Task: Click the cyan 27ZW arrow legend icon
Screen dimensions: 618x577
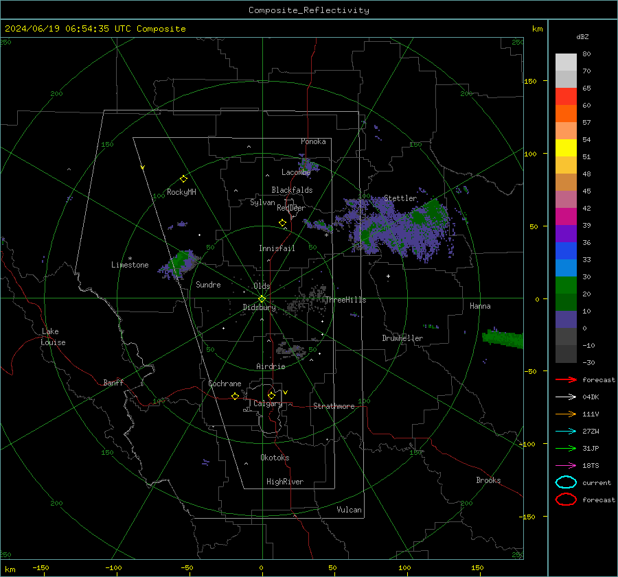Action: click(566, 431)
